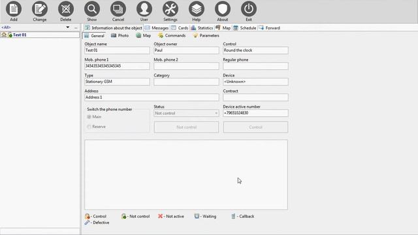Image resolution: width=418 pixels, height=235 pixels.
Task: Click the Change toolbar icon
Action: click(x=40, y=9)
